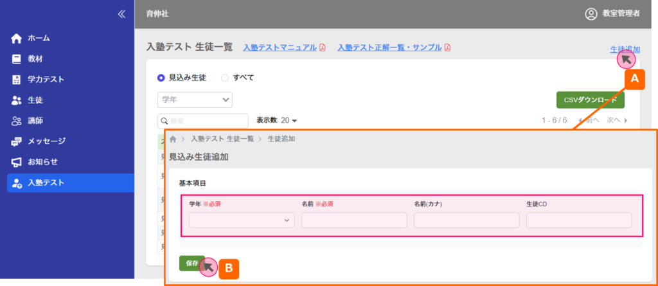Click the メッセージ chat icon
The width and height of the screenshot is (658, 286).
coord(17,141)
